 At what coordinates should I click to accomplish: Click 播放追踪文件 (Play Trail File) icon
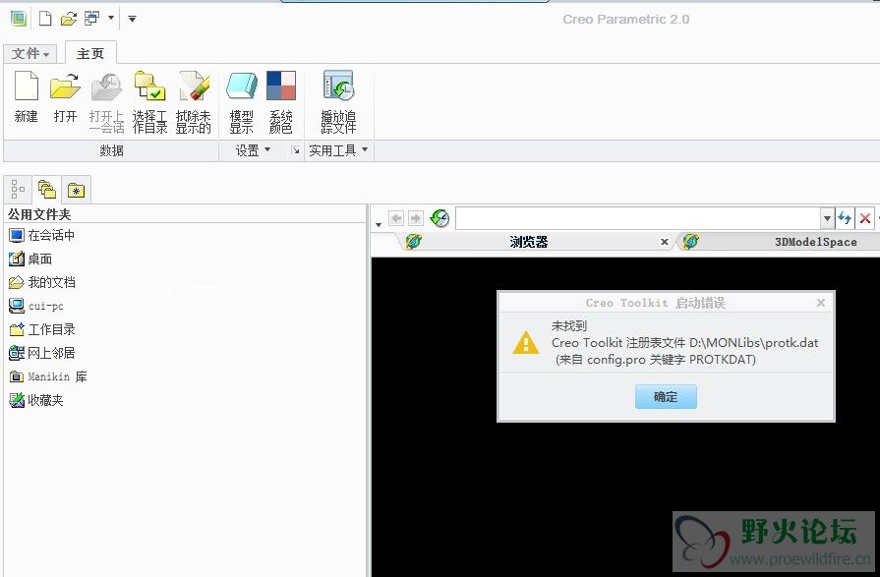pyautogui.click(x=338, y=102)
